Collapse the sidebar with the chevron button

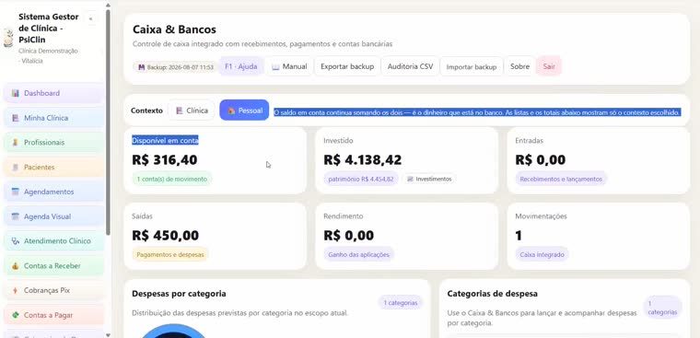point(91,18)
